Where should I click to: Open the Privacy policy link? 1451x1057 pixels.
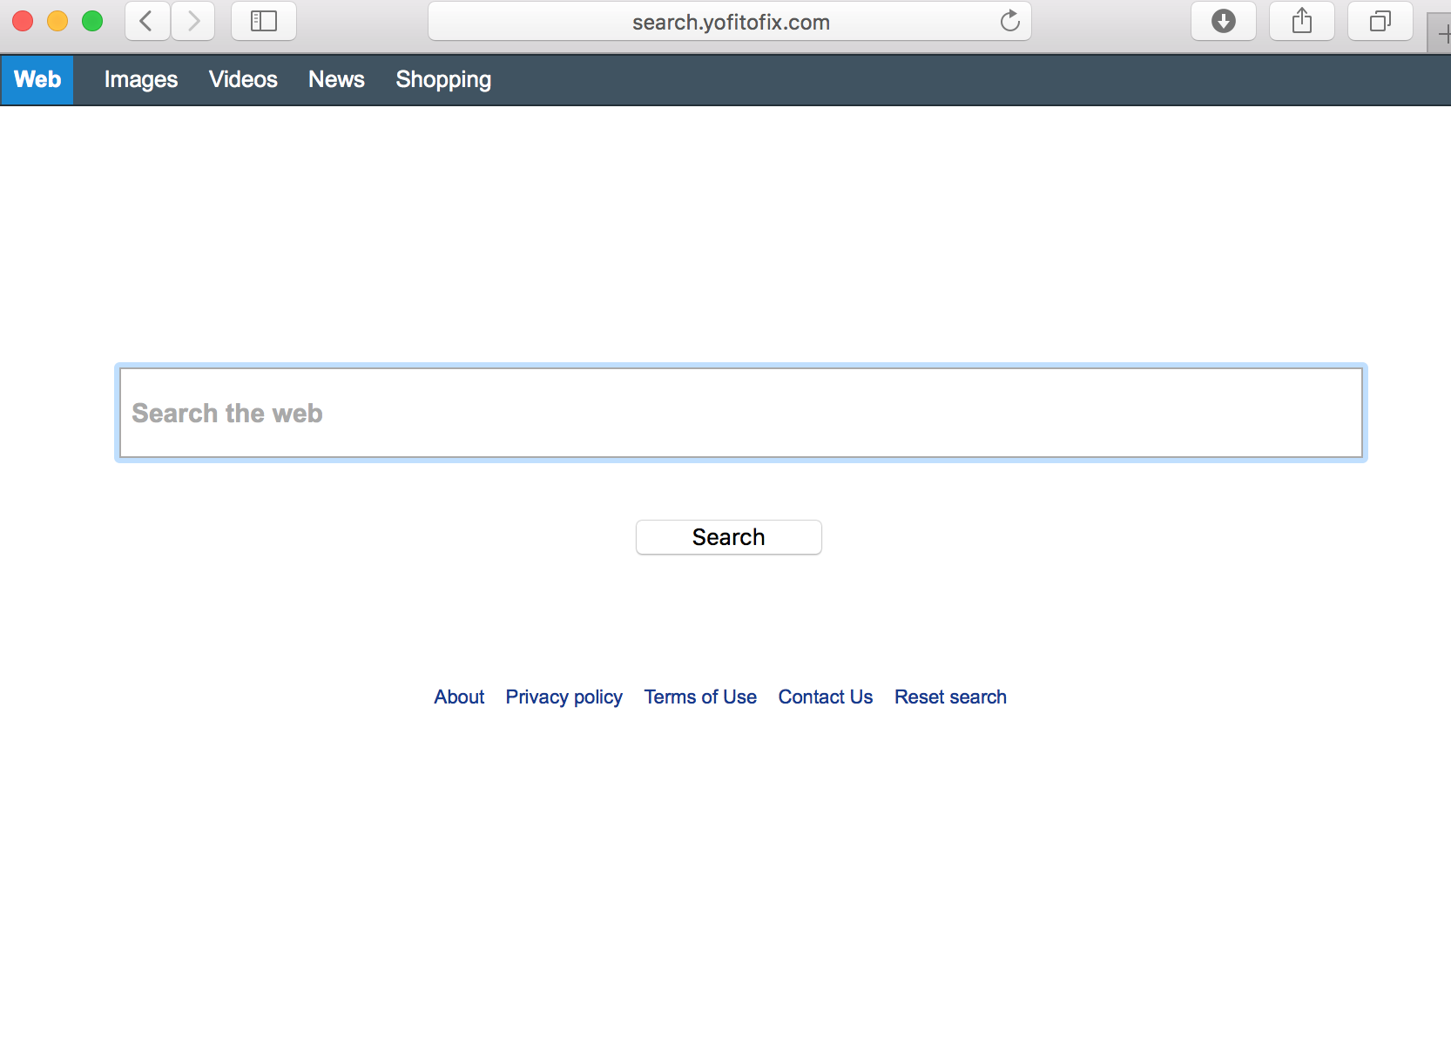[564, 697]
